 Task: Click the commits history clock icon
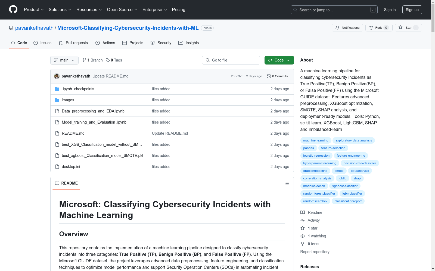point(269,76)
